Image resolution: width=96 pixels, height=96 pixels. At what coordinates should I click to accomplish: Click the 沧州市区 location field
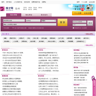33,21
